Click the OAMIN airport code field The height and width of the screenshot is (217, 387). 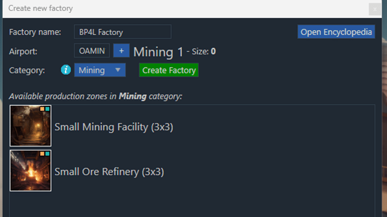92,51
